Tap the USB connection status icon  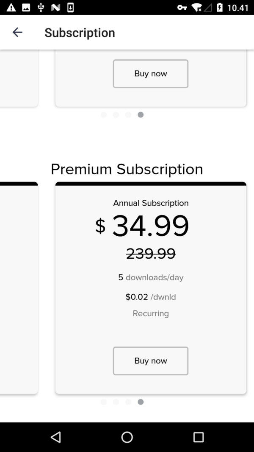tap(41, 8)
